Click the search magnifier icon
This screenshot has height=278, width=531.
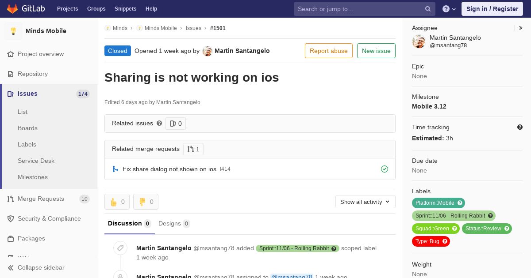(x=428, y=9)
